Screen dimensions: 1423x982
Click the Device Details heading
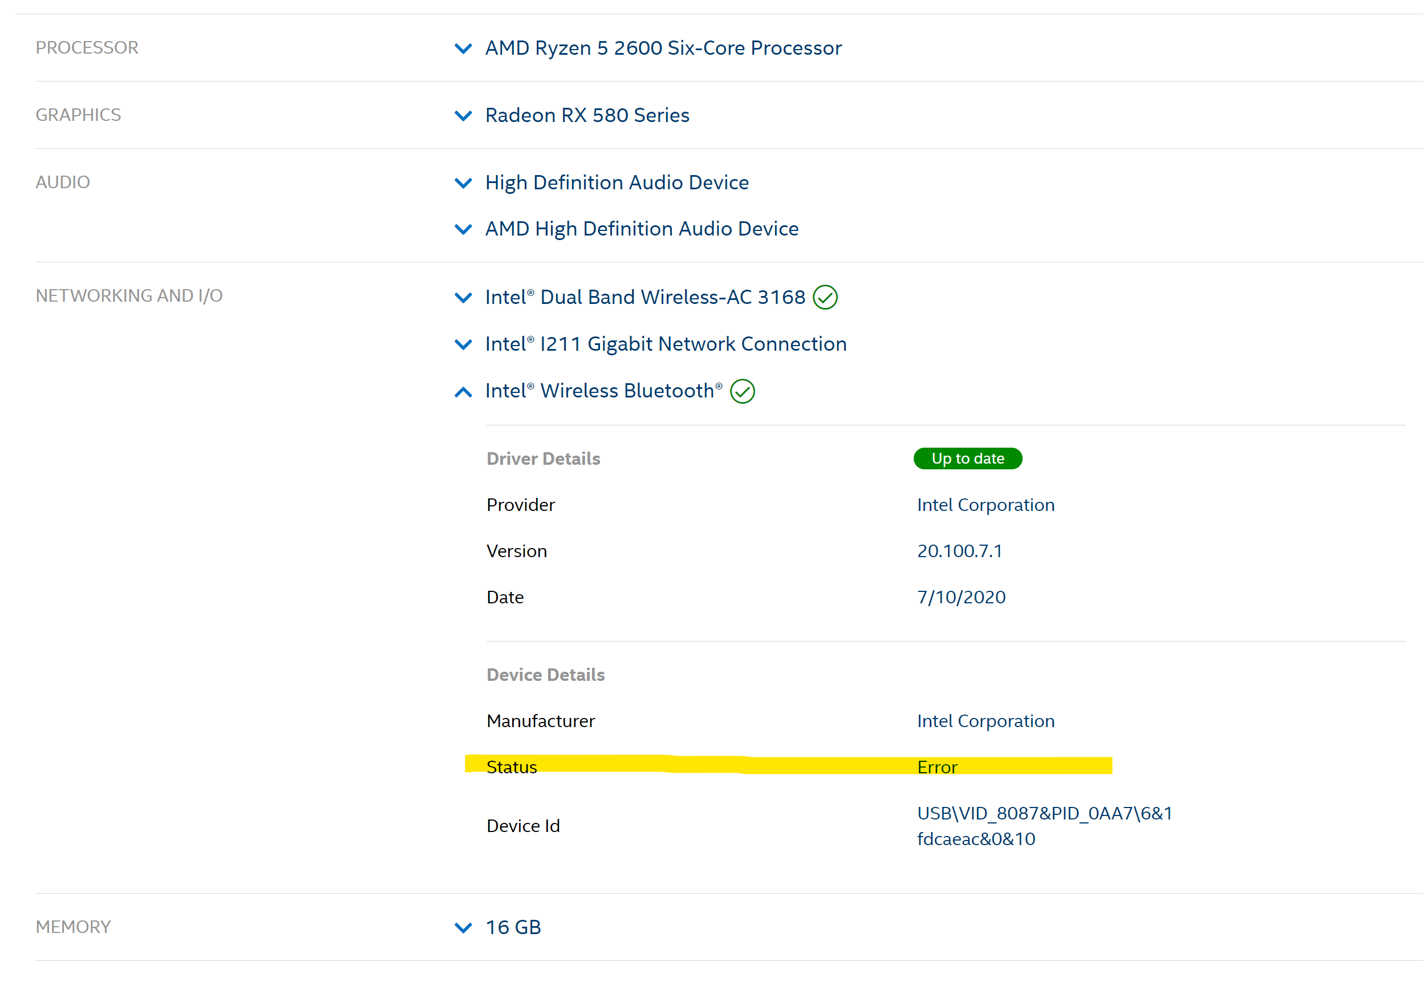545,675
